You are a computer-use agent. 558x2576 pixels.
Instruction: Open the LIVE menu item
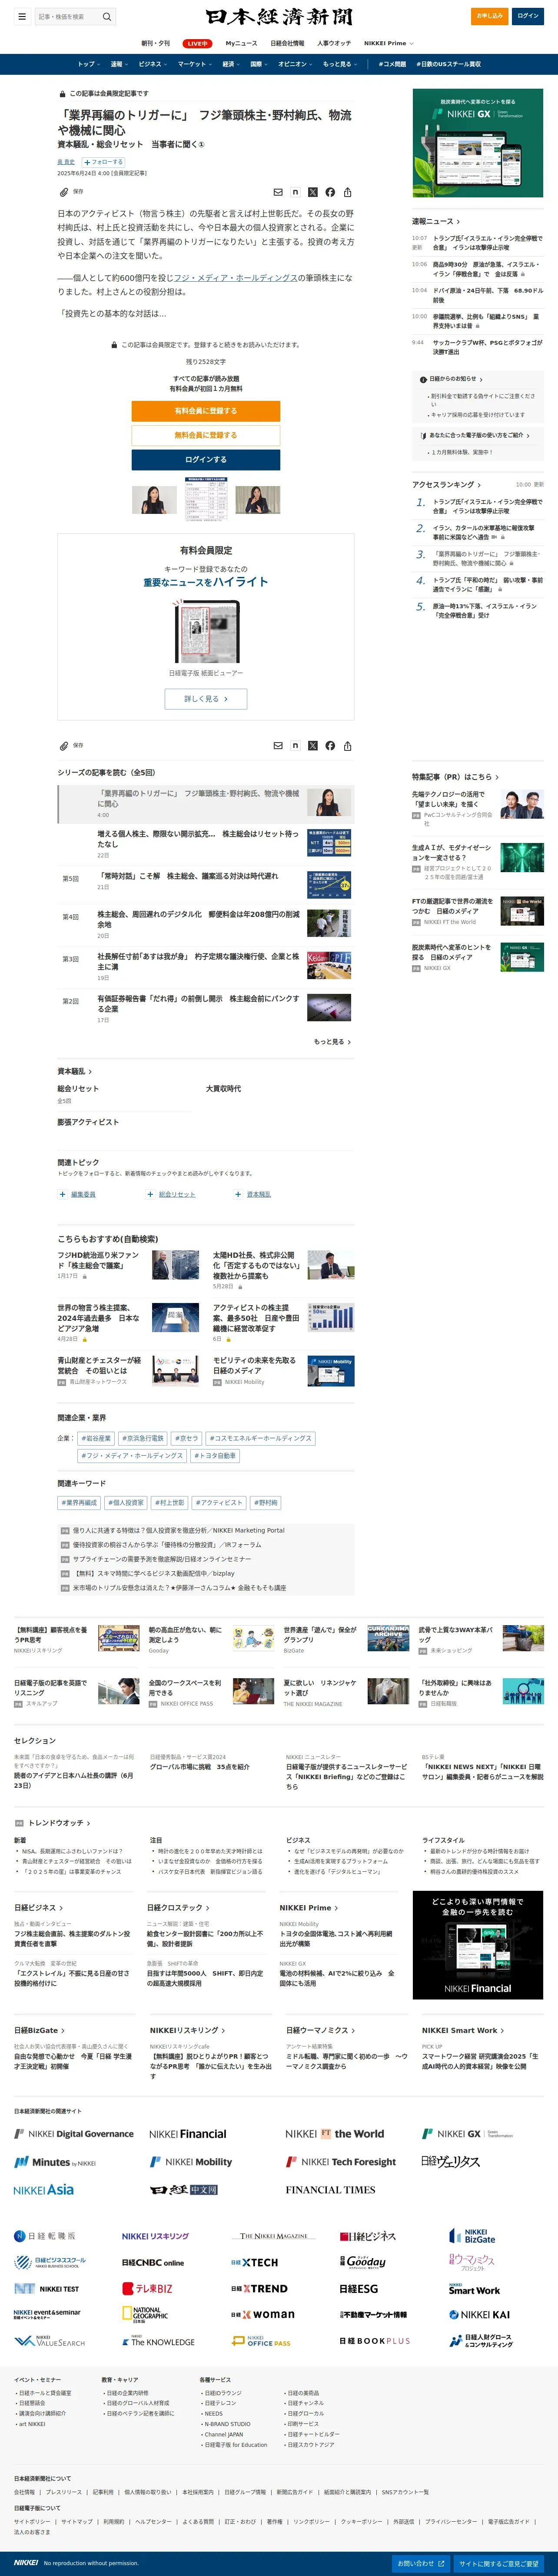click(197, 44)
